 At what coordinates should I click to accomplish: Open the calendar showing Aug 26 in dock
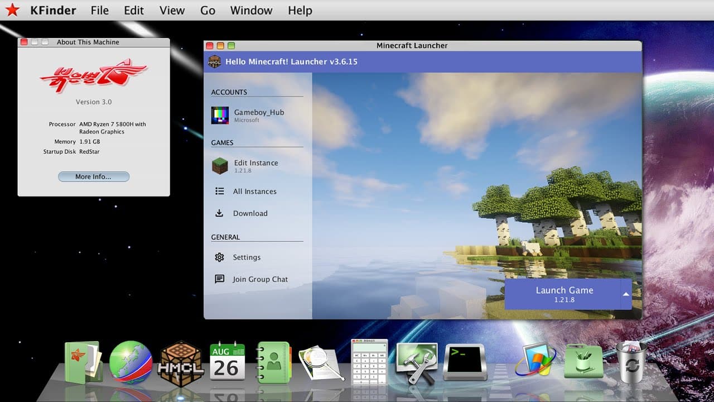227,361
